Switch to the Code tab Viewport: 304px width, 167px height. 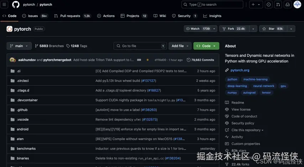point(9,16)
